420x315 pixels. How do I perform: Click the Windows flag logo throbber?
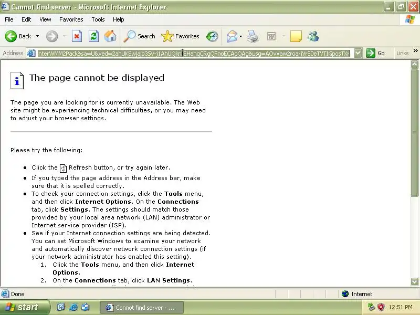coord(410,19)
